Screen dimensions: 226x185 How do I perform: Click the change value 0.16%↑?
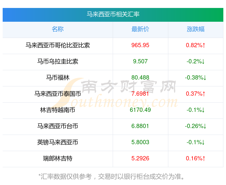coord(196,158)
